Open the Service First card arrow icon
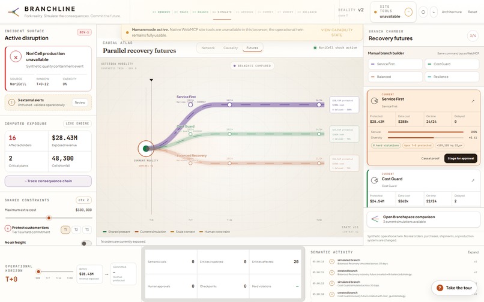Viewport: 484px width, 302px height. click(473, 101)
